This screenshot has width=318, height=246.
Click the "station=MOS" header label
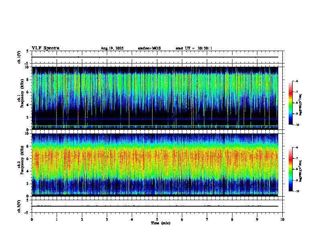pyautogui.click(x=149, y=48)
